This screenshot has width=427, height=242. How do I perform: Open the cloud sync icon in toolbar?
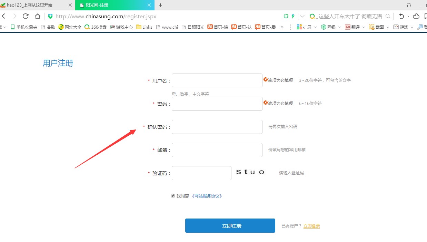(416, 16)
